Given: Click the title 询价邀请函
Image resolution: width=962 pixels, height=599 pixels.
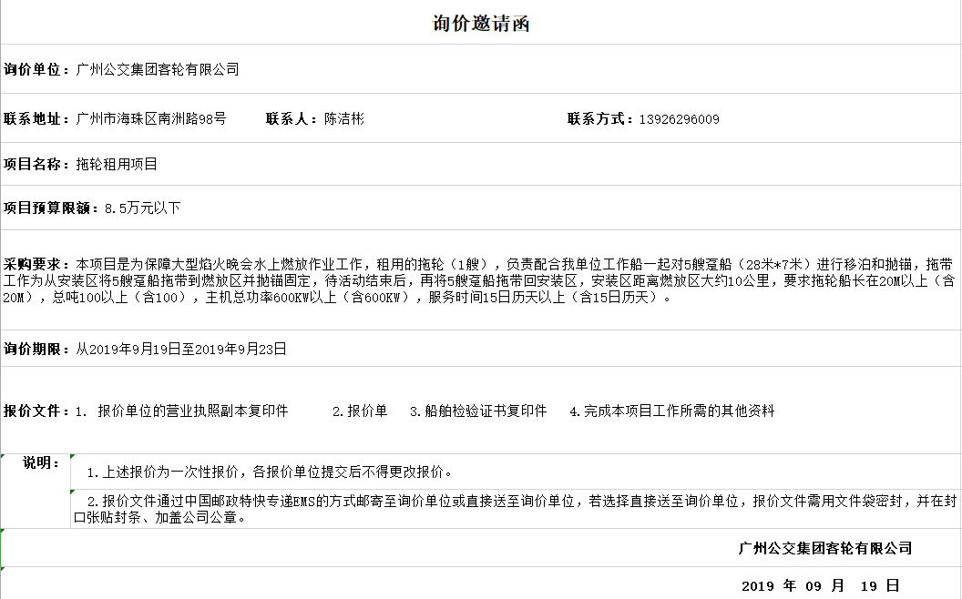Looking at the screenshot, I should click(481, 24).
